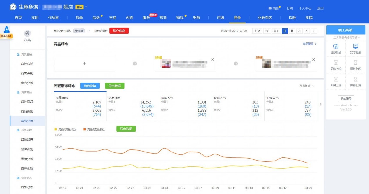Image resolution: width=369 pixels, height=194 pixels.
Task: Click the 任意竞品 tool icon
Action: pos(336,47)
